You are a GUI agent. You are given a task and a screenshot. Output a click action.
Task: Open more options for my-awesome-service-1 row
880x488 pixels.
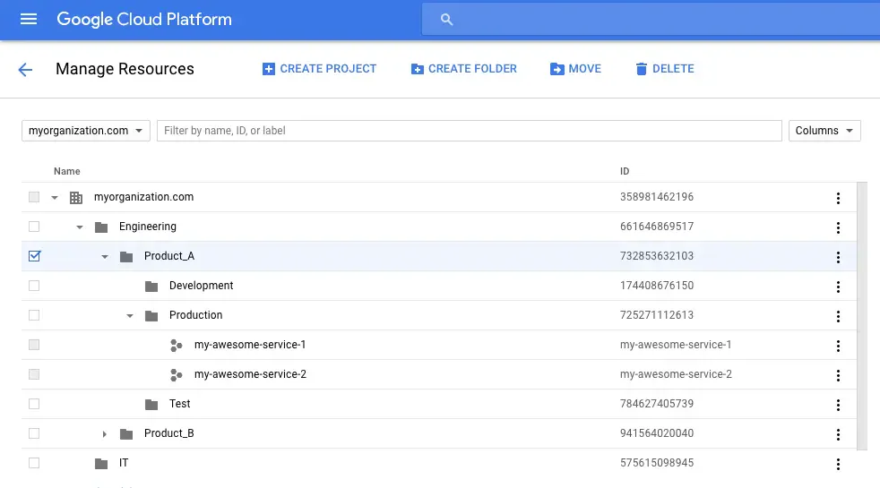tap(838, 347)
